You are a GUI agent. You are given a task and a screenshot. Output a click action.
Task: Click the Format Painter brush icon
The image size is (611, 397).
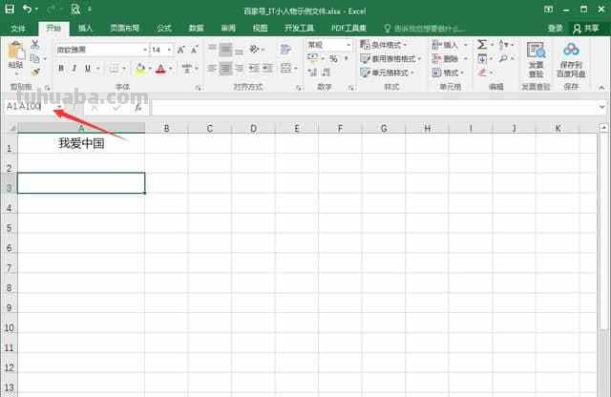[35, 72]
